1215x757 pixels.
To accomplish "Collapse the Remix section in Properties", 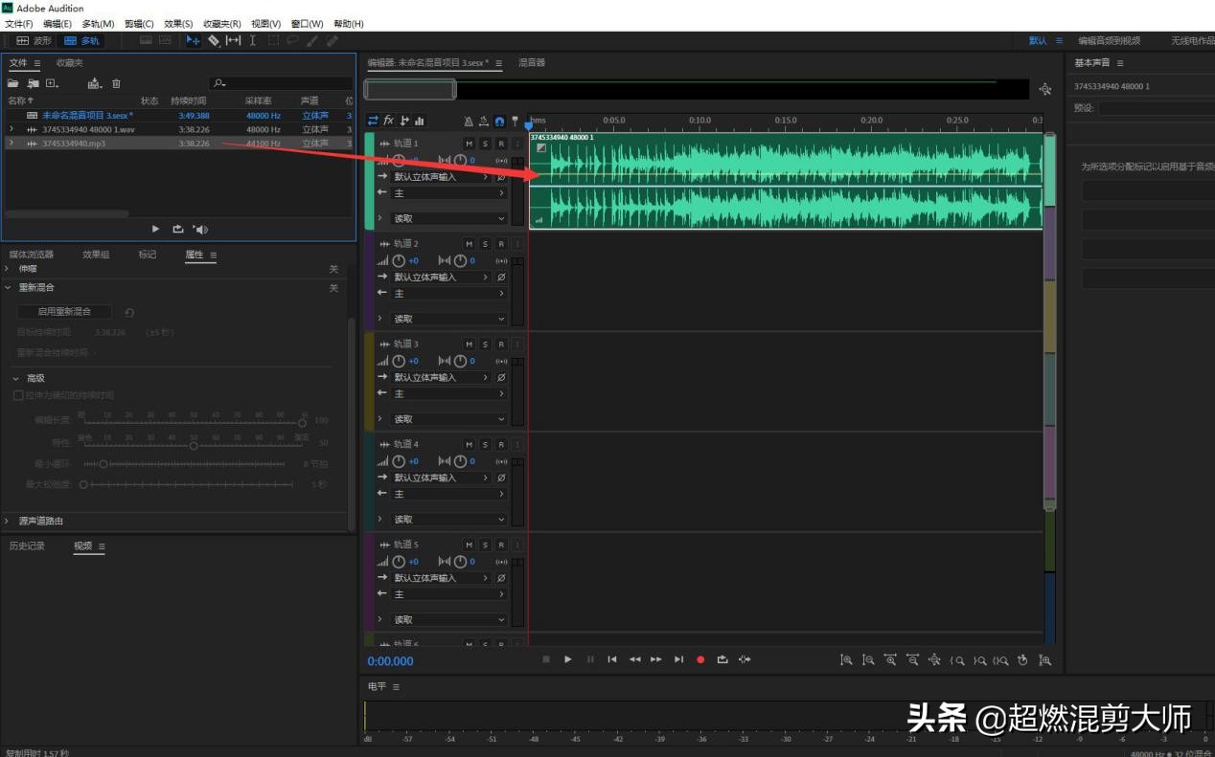I will coord(9,287).
